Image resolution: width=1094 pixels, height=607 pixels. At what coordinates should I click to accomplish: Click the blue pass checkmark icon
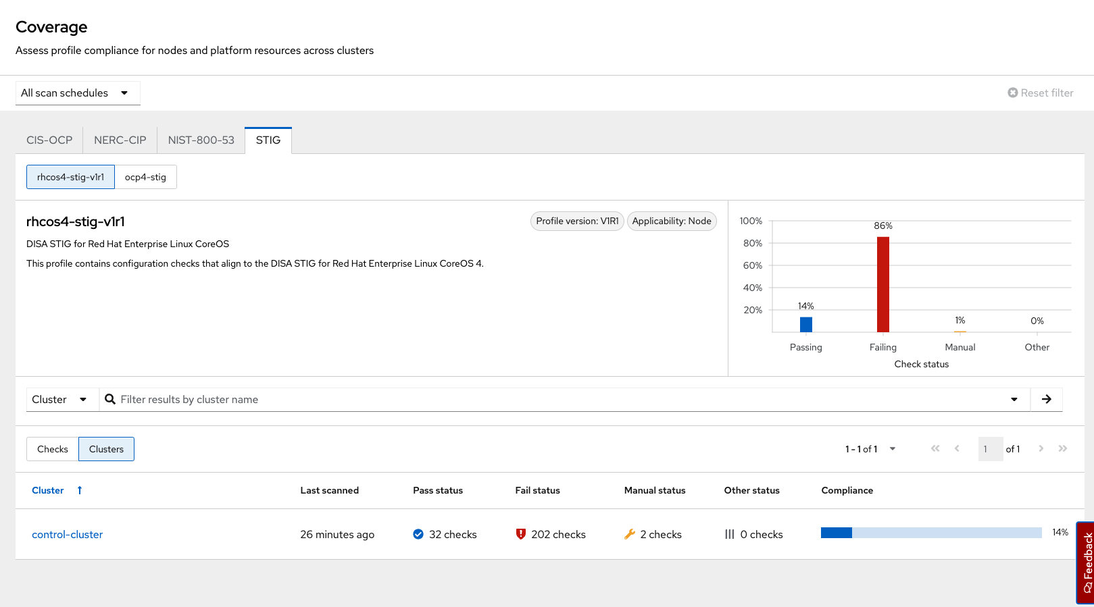click(x=418, y=534)
